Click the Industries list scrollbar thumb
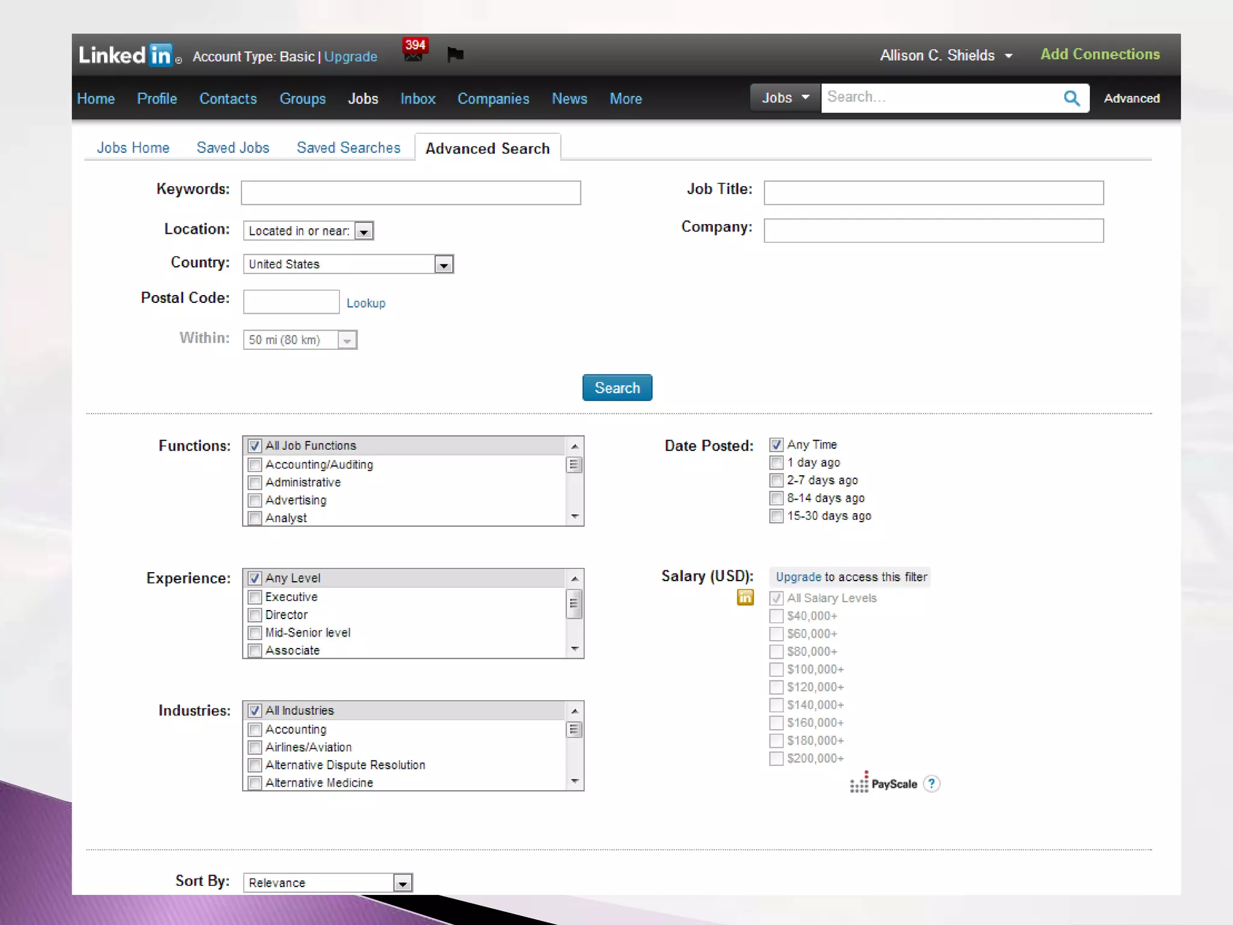 pyautogui.click(x=574, y=730)
